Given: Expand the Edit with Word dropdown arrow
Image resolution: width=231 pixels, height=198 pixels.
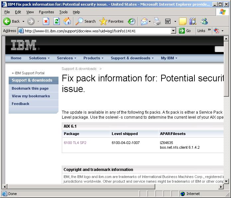Looking at the screenshot, I should pyautogui.click(x=175, y=21).
